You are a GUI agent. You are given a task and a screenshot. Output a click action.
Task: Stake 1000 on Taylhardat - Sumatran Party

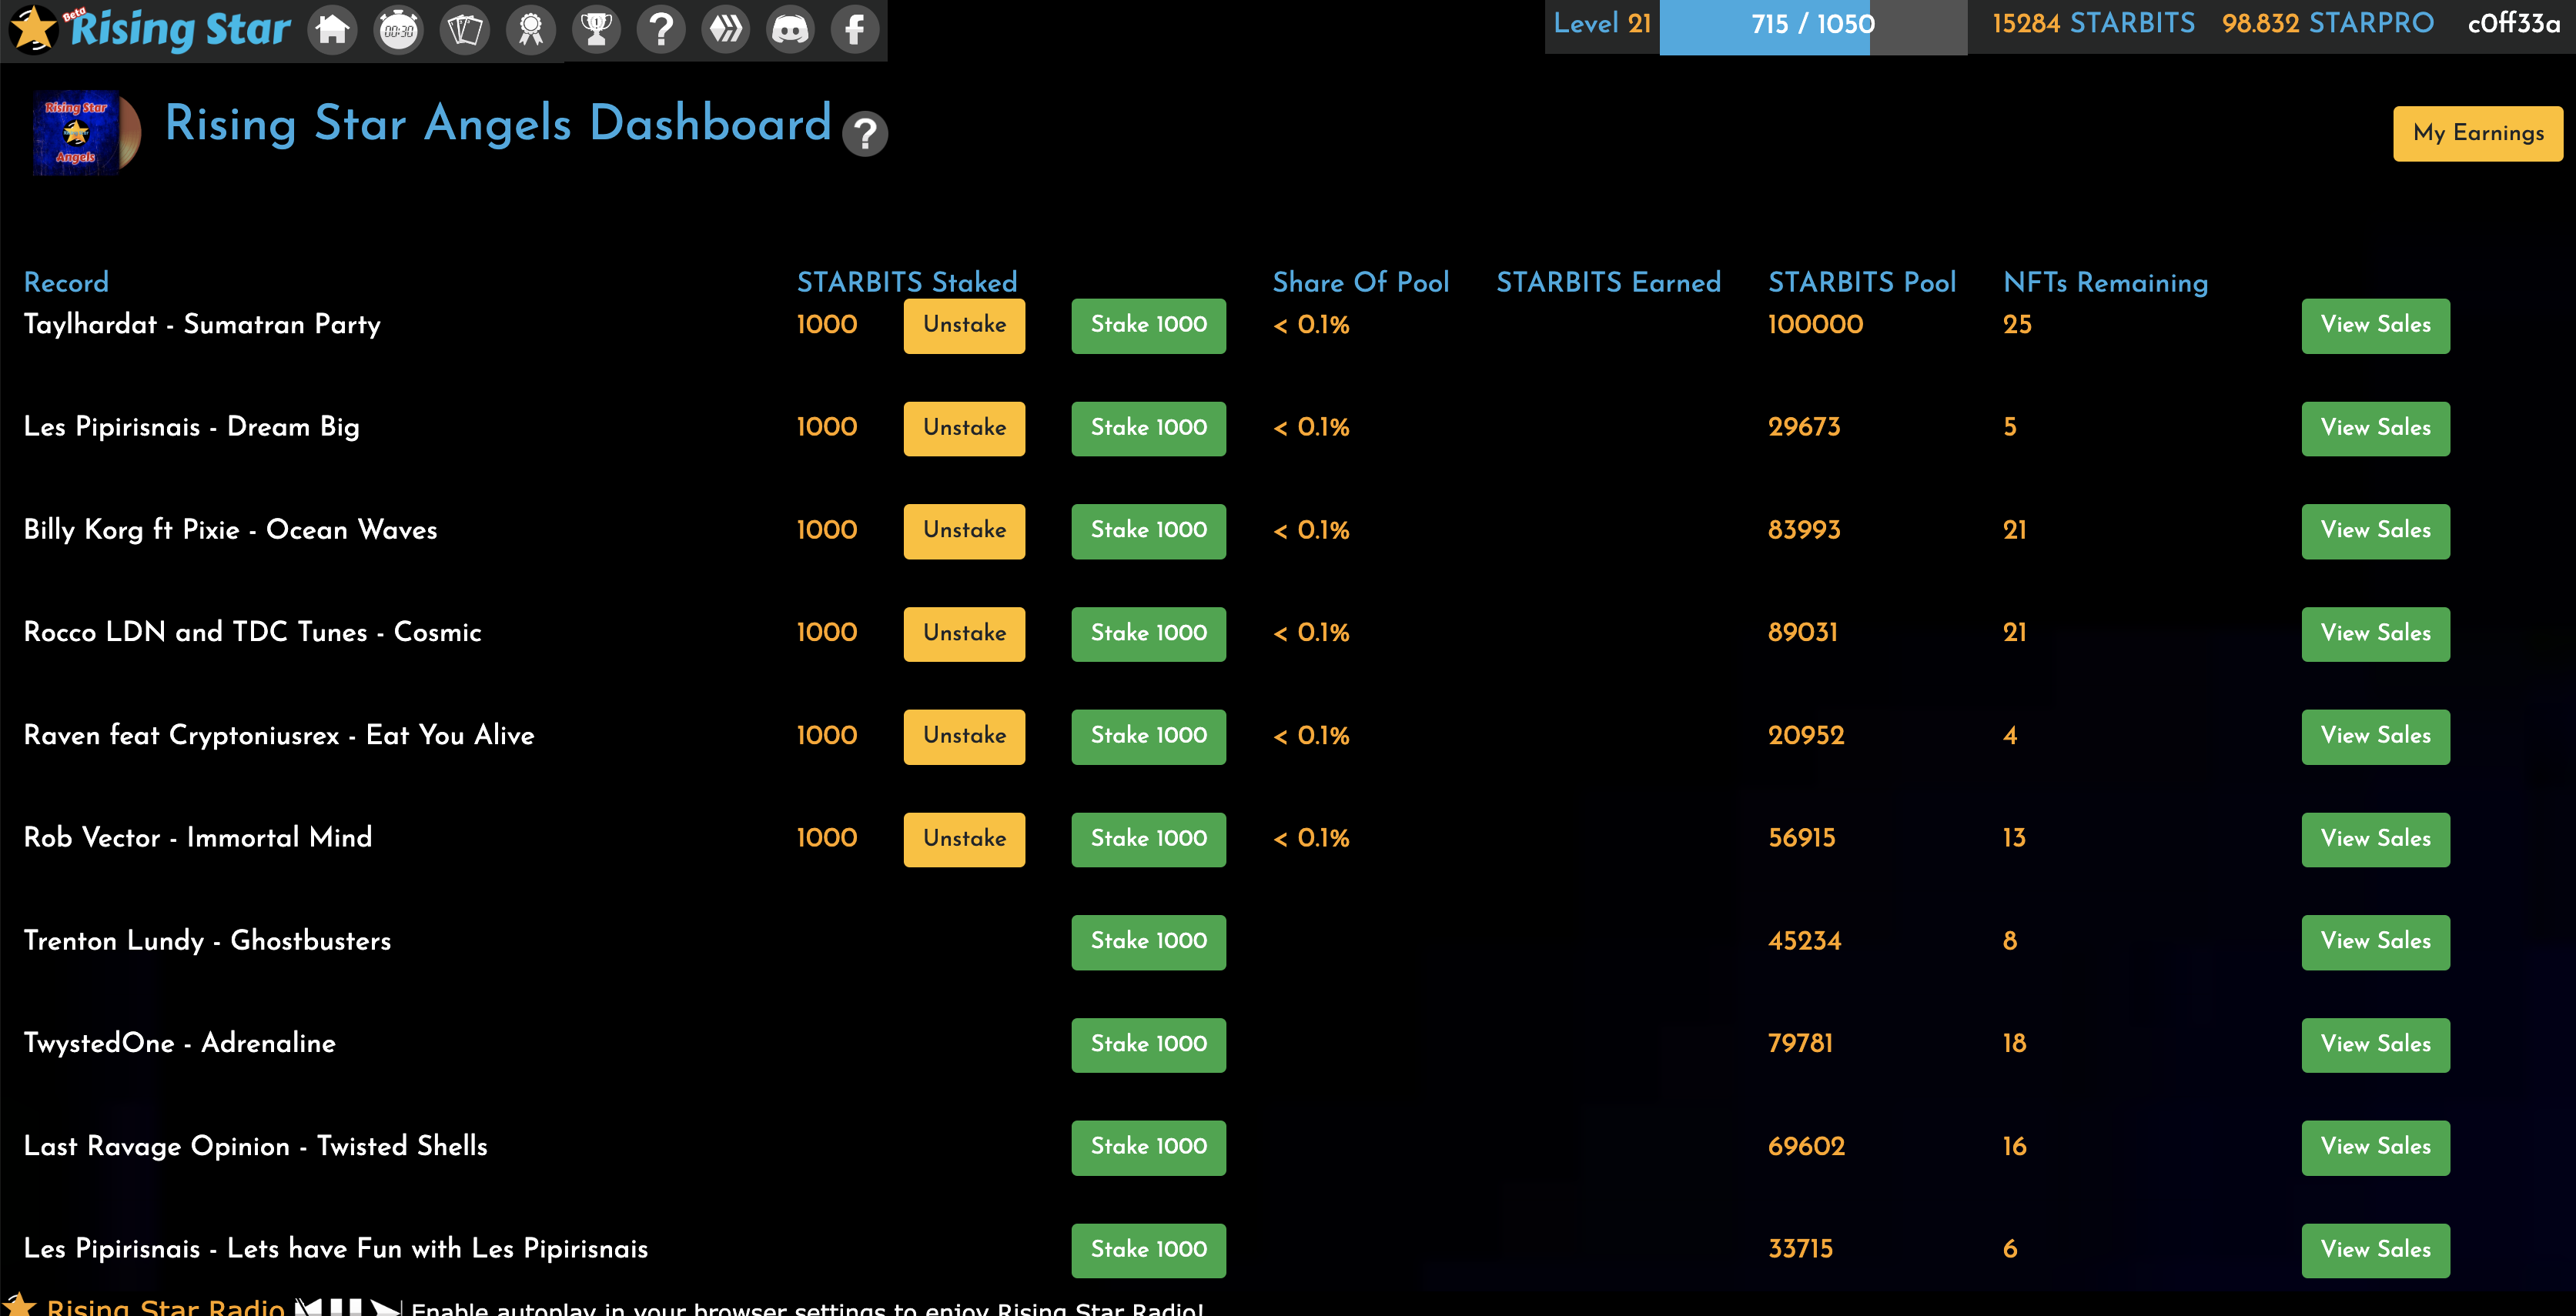tap(1148, 325)
